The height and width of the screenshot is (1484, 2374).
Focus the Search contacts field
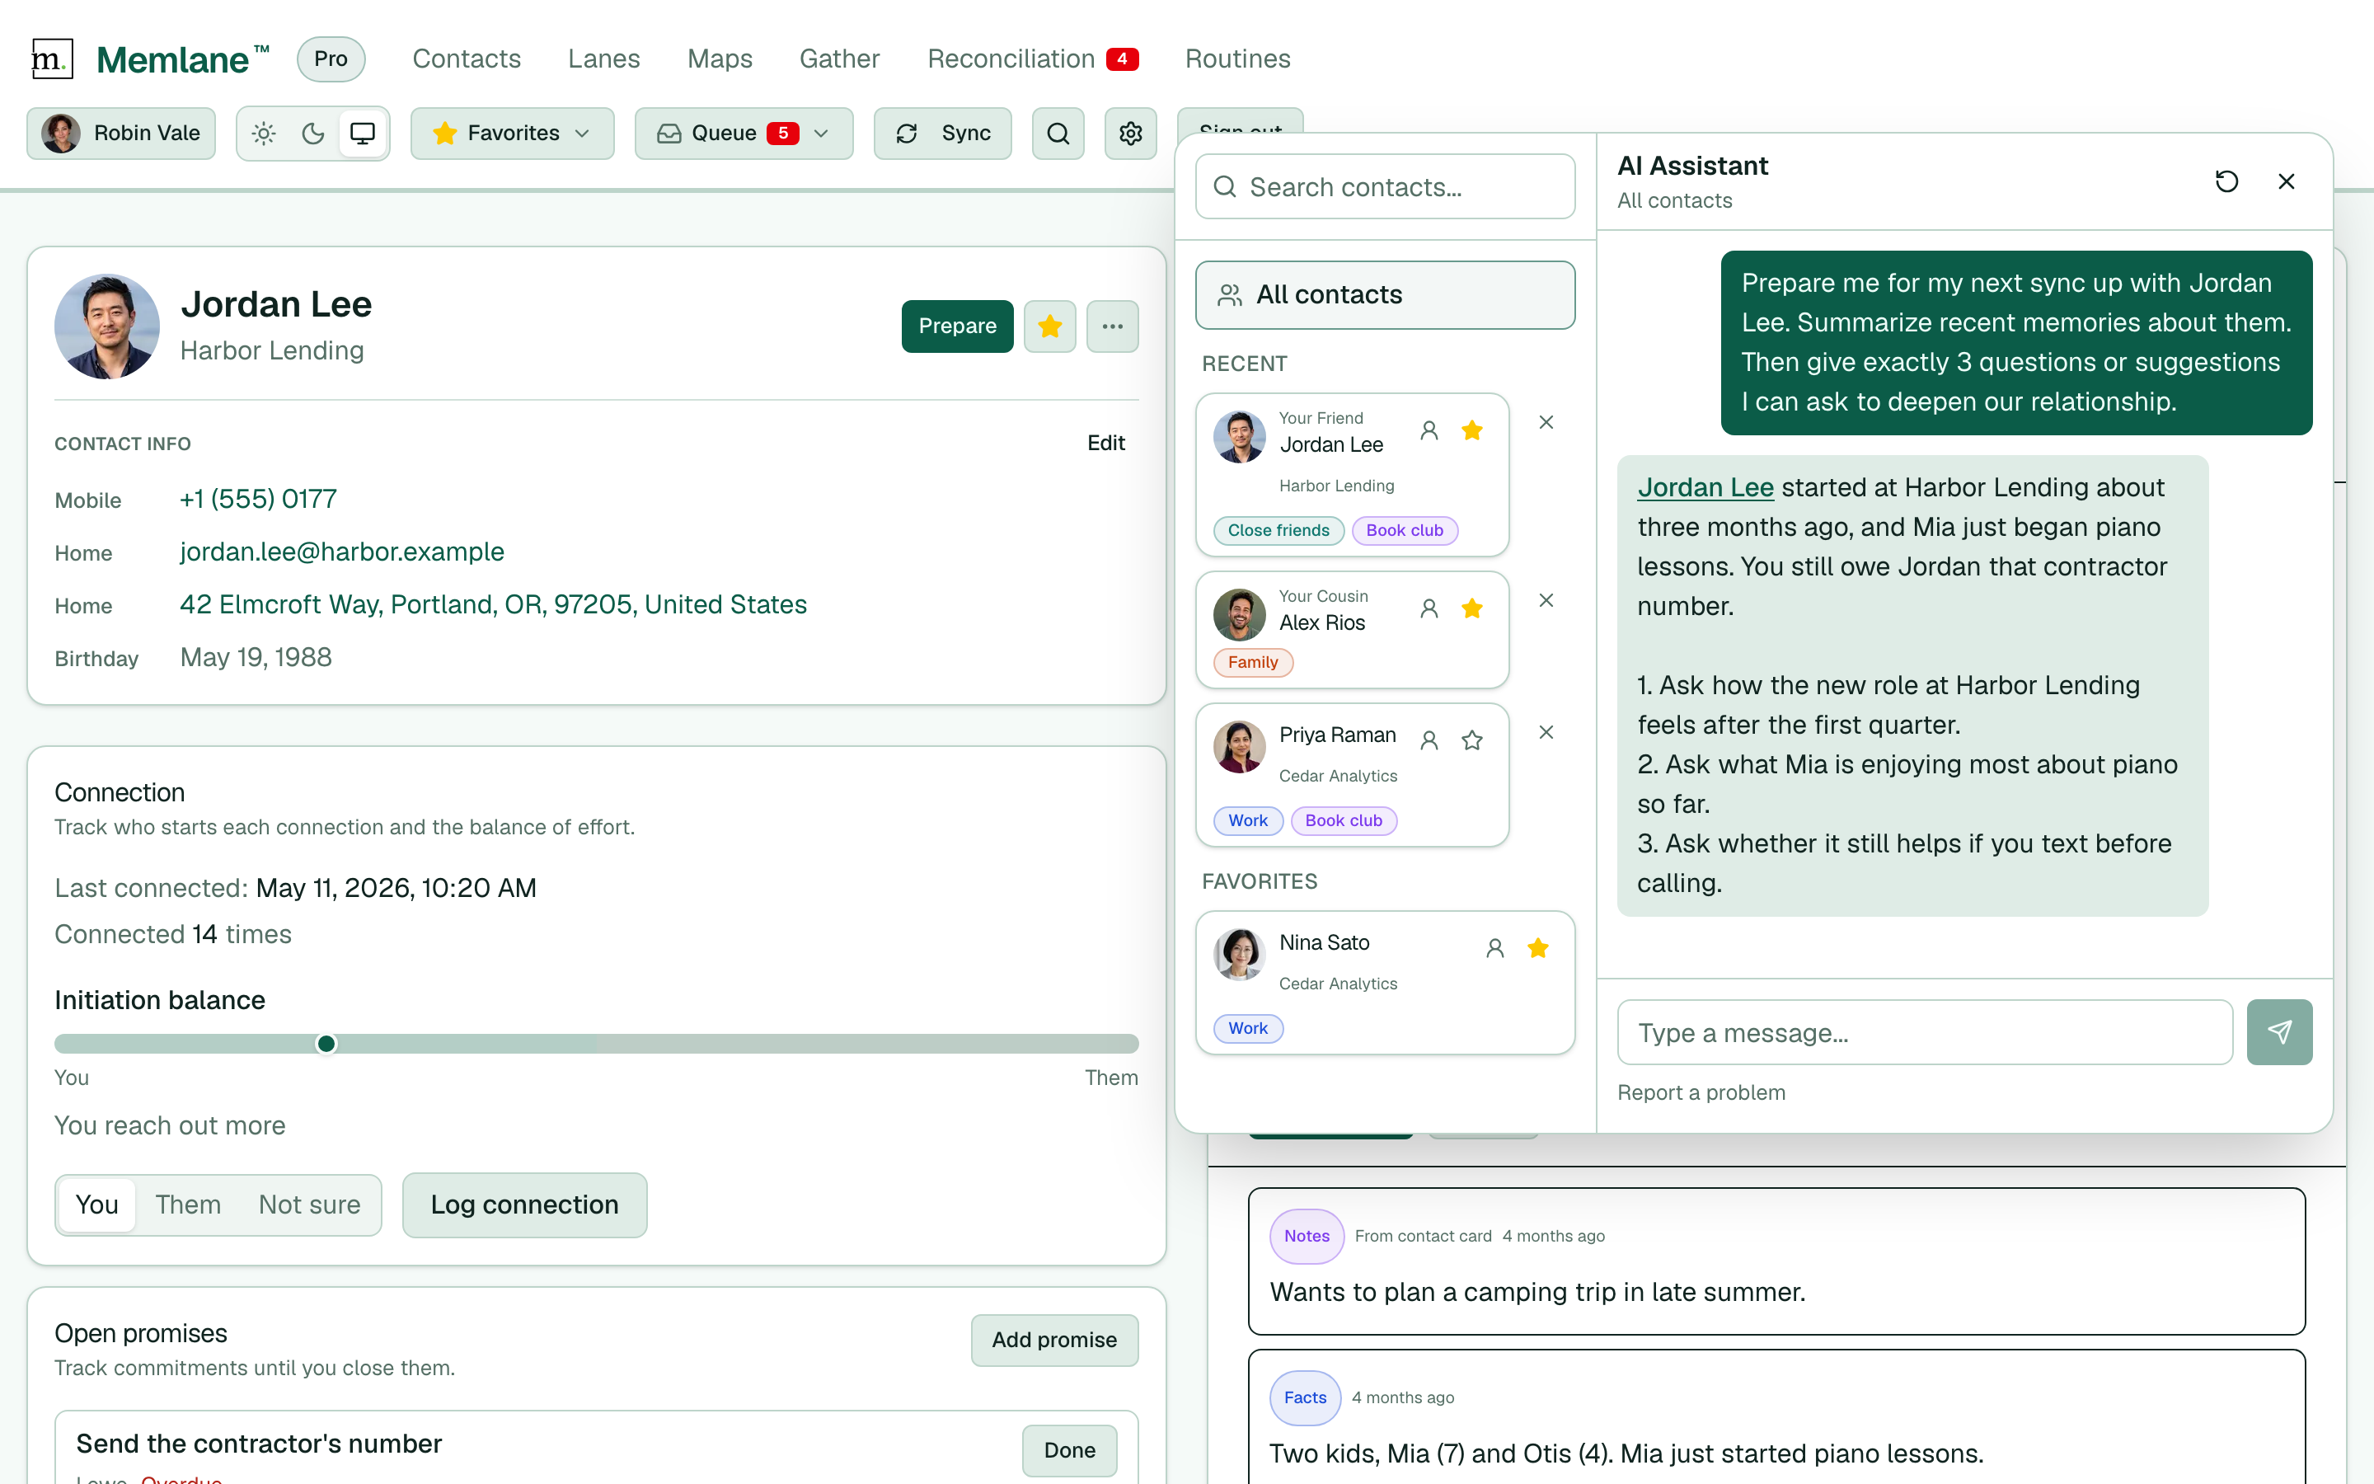click(x=1384, y=186)
